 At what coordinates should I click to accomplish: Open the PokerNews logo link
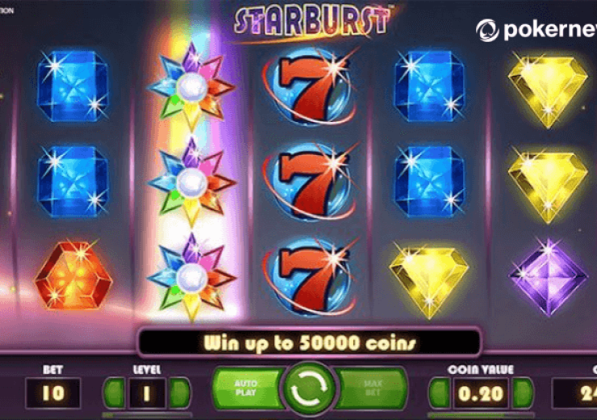tap(536, 30)
